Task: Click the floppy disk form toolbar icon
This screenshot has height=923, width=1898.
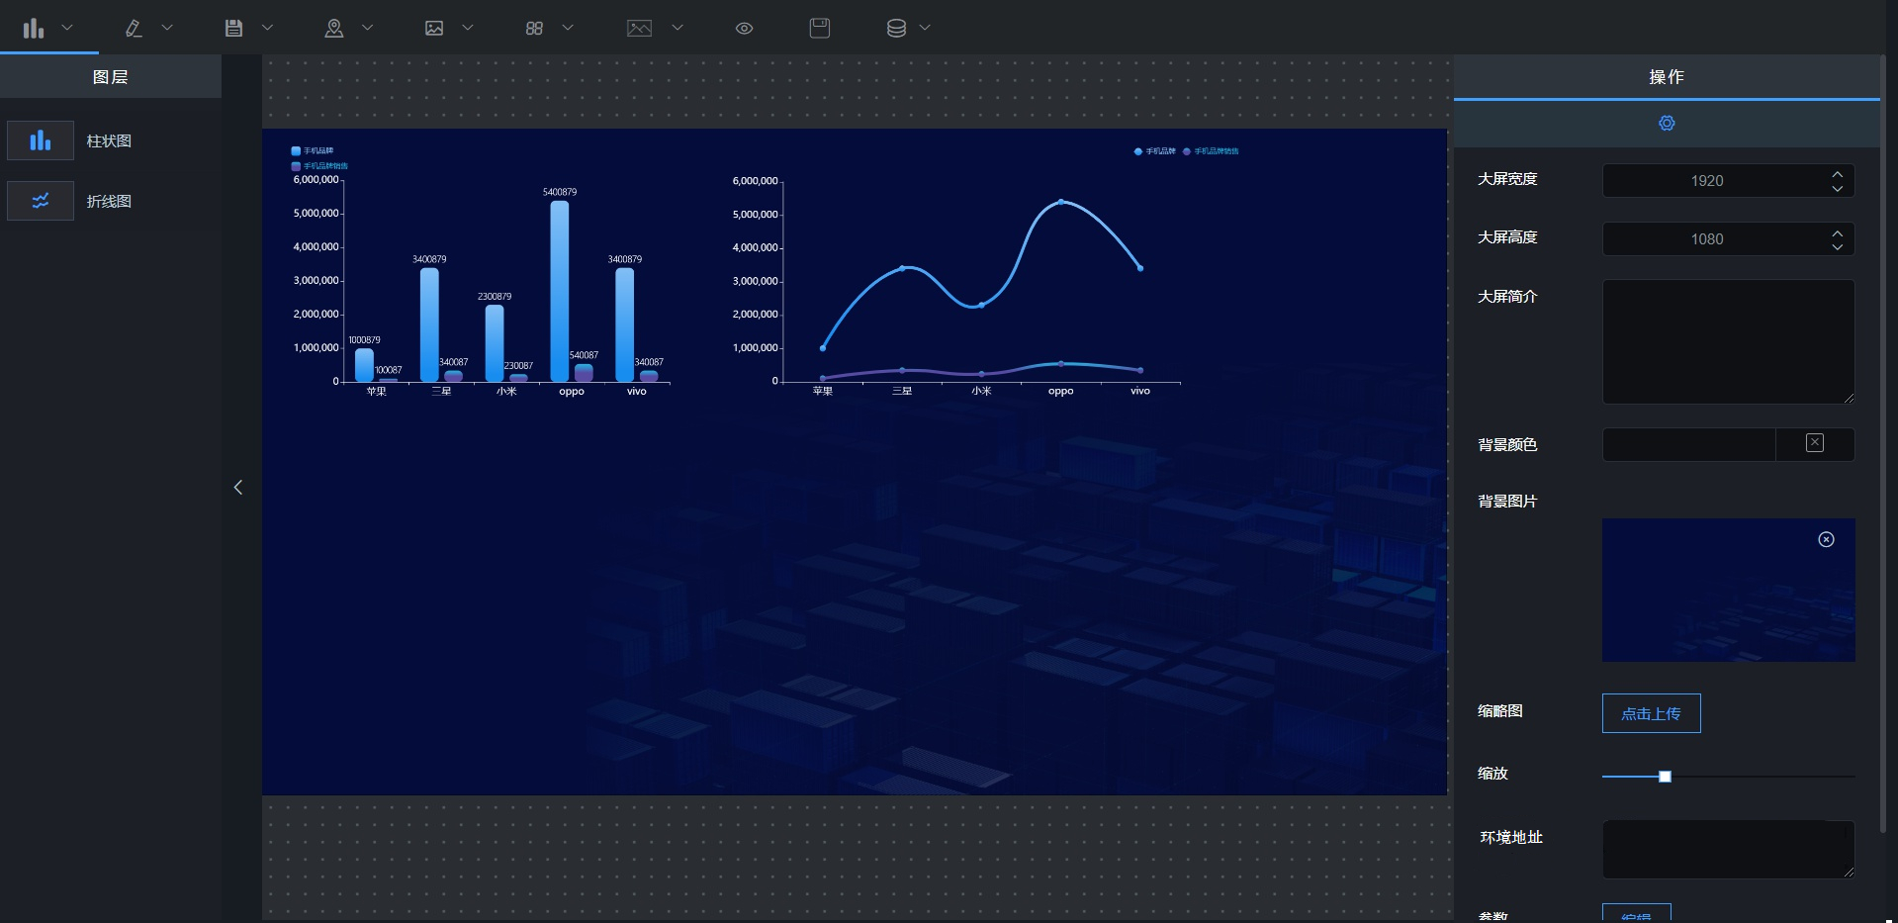Action: tap(233, 28)
